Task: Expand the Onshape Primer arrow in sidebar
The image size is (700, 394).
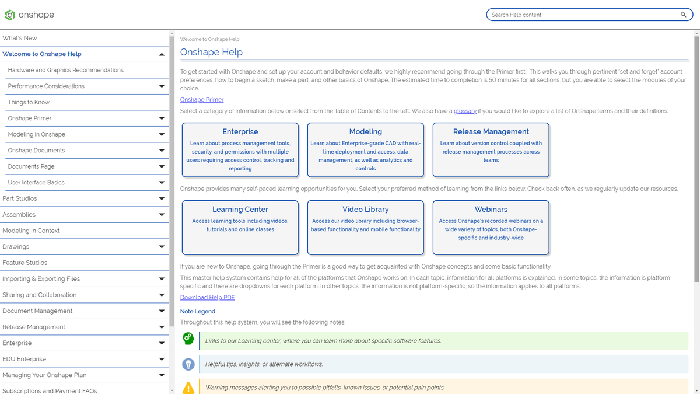Action: coord(162,118)
